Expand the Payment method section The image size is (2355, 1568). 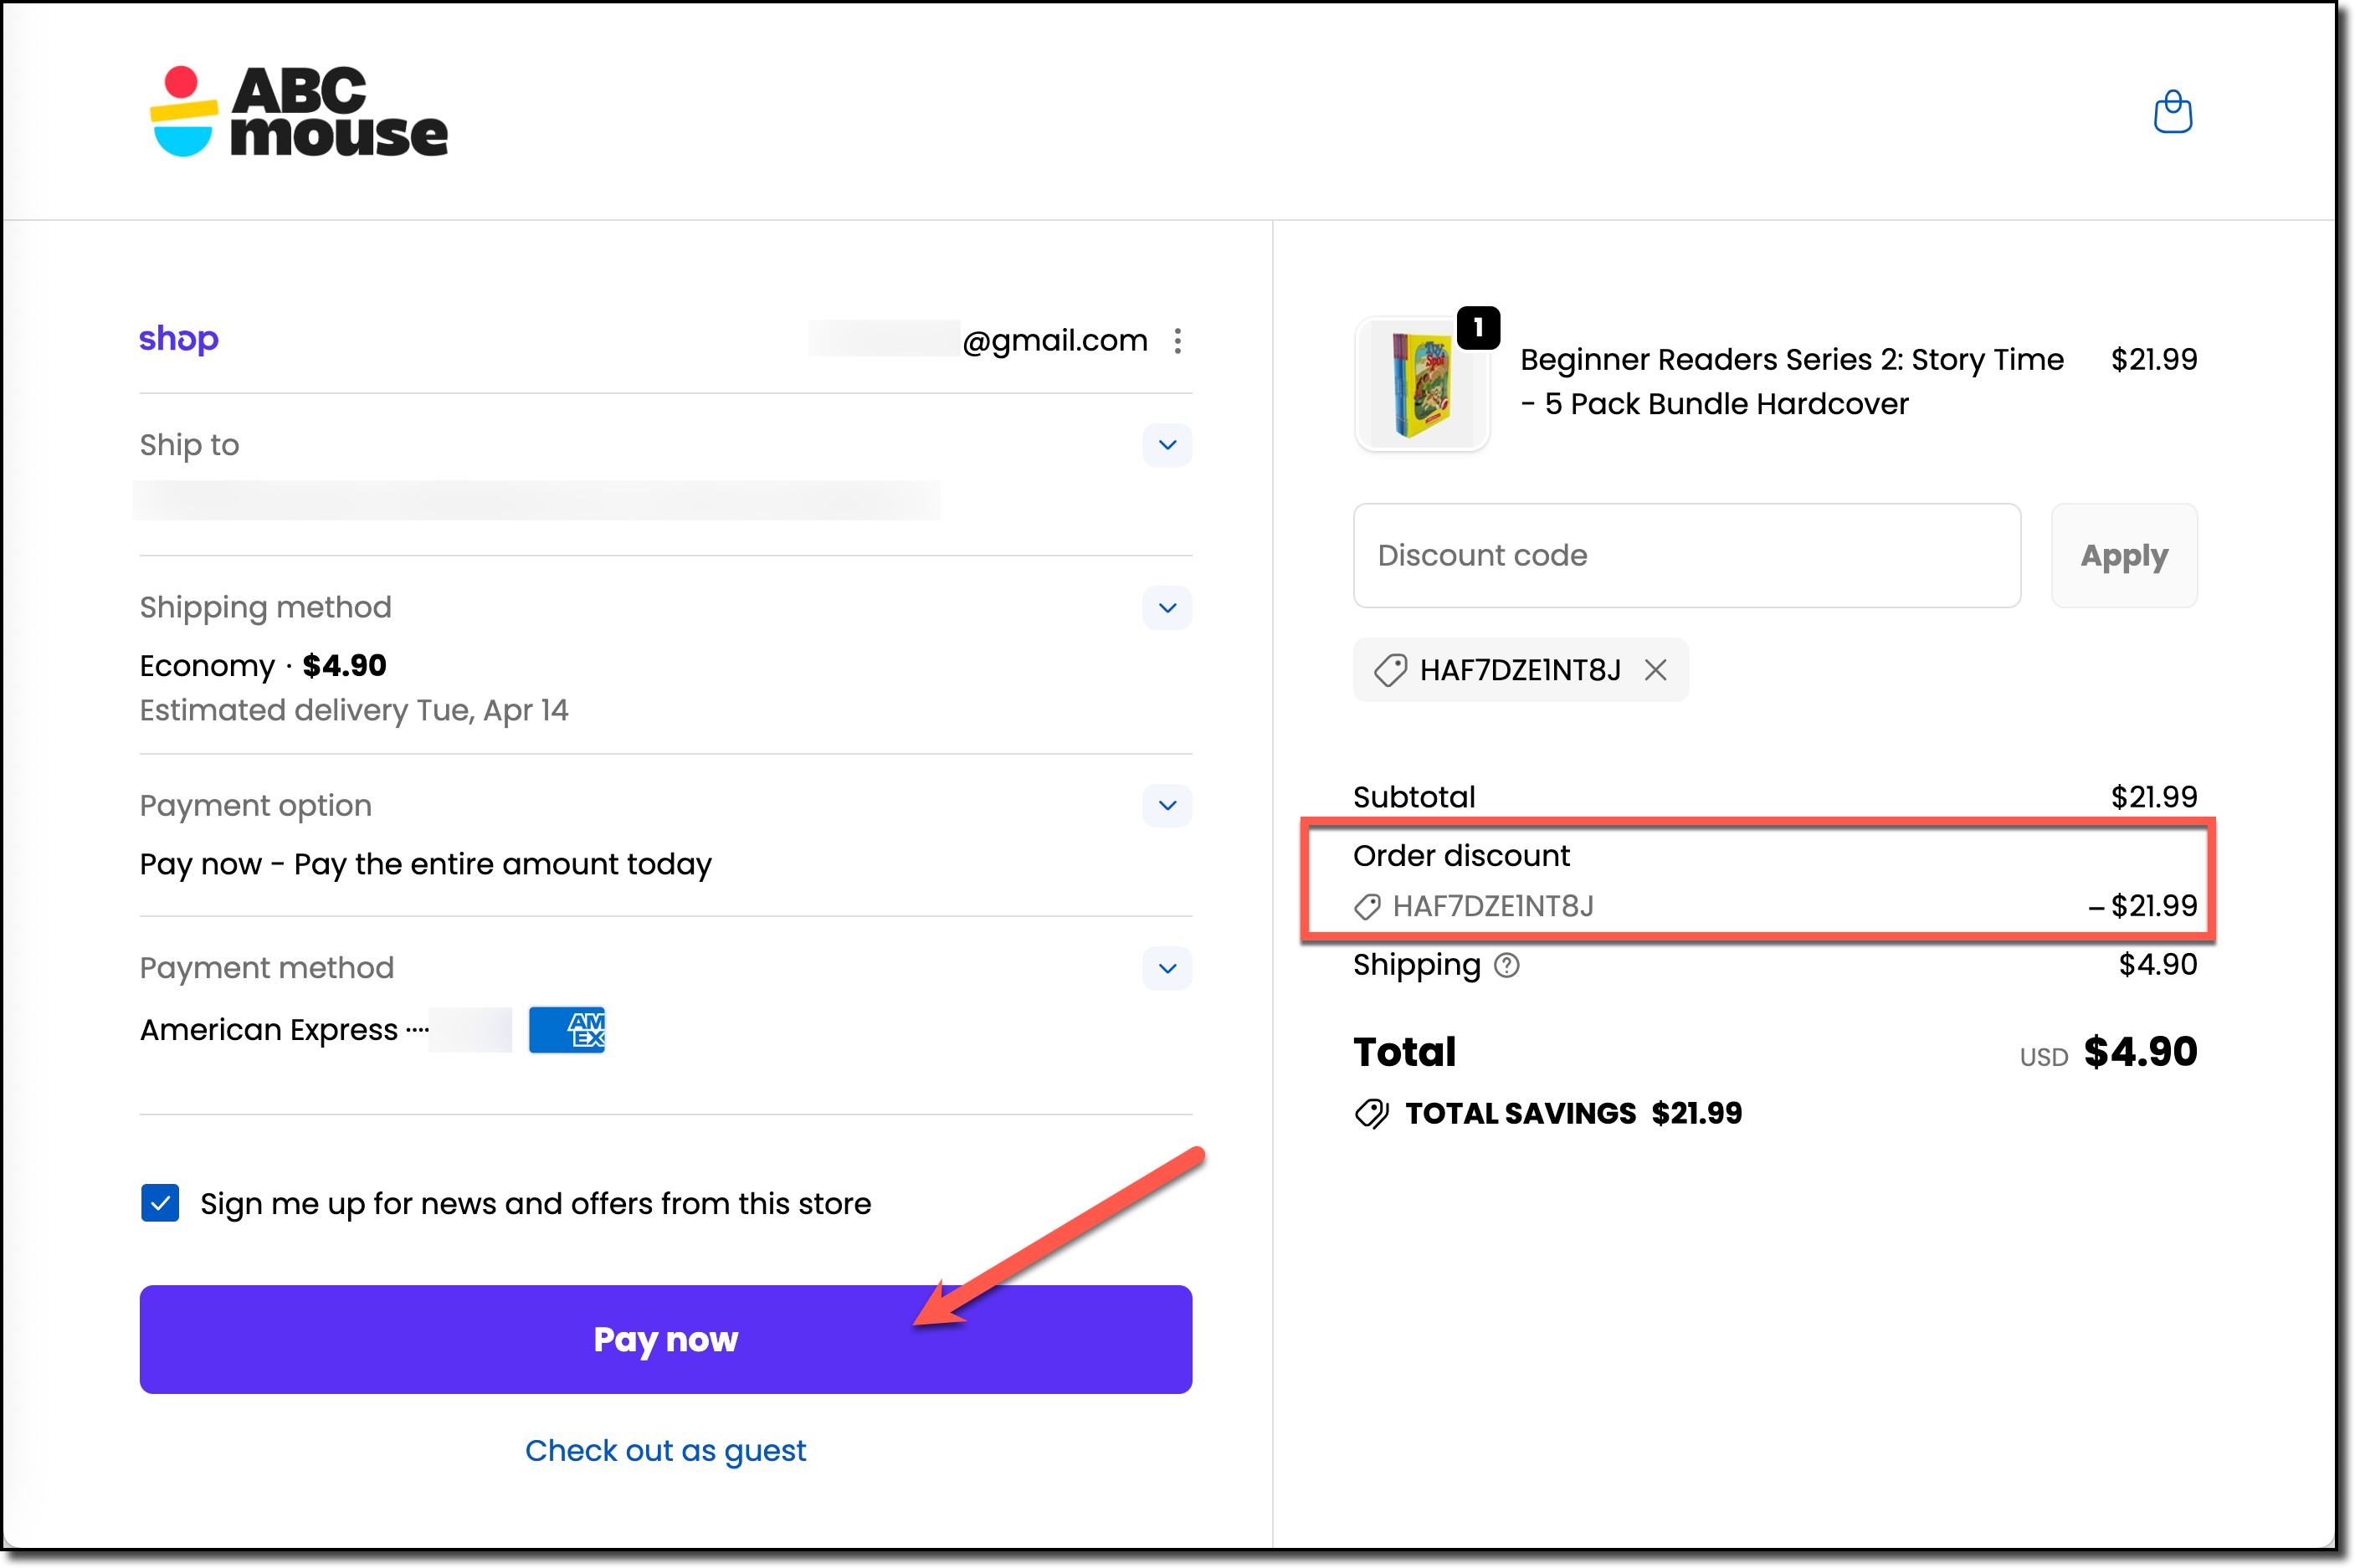pyautogui.click(x=1166, y=968)
